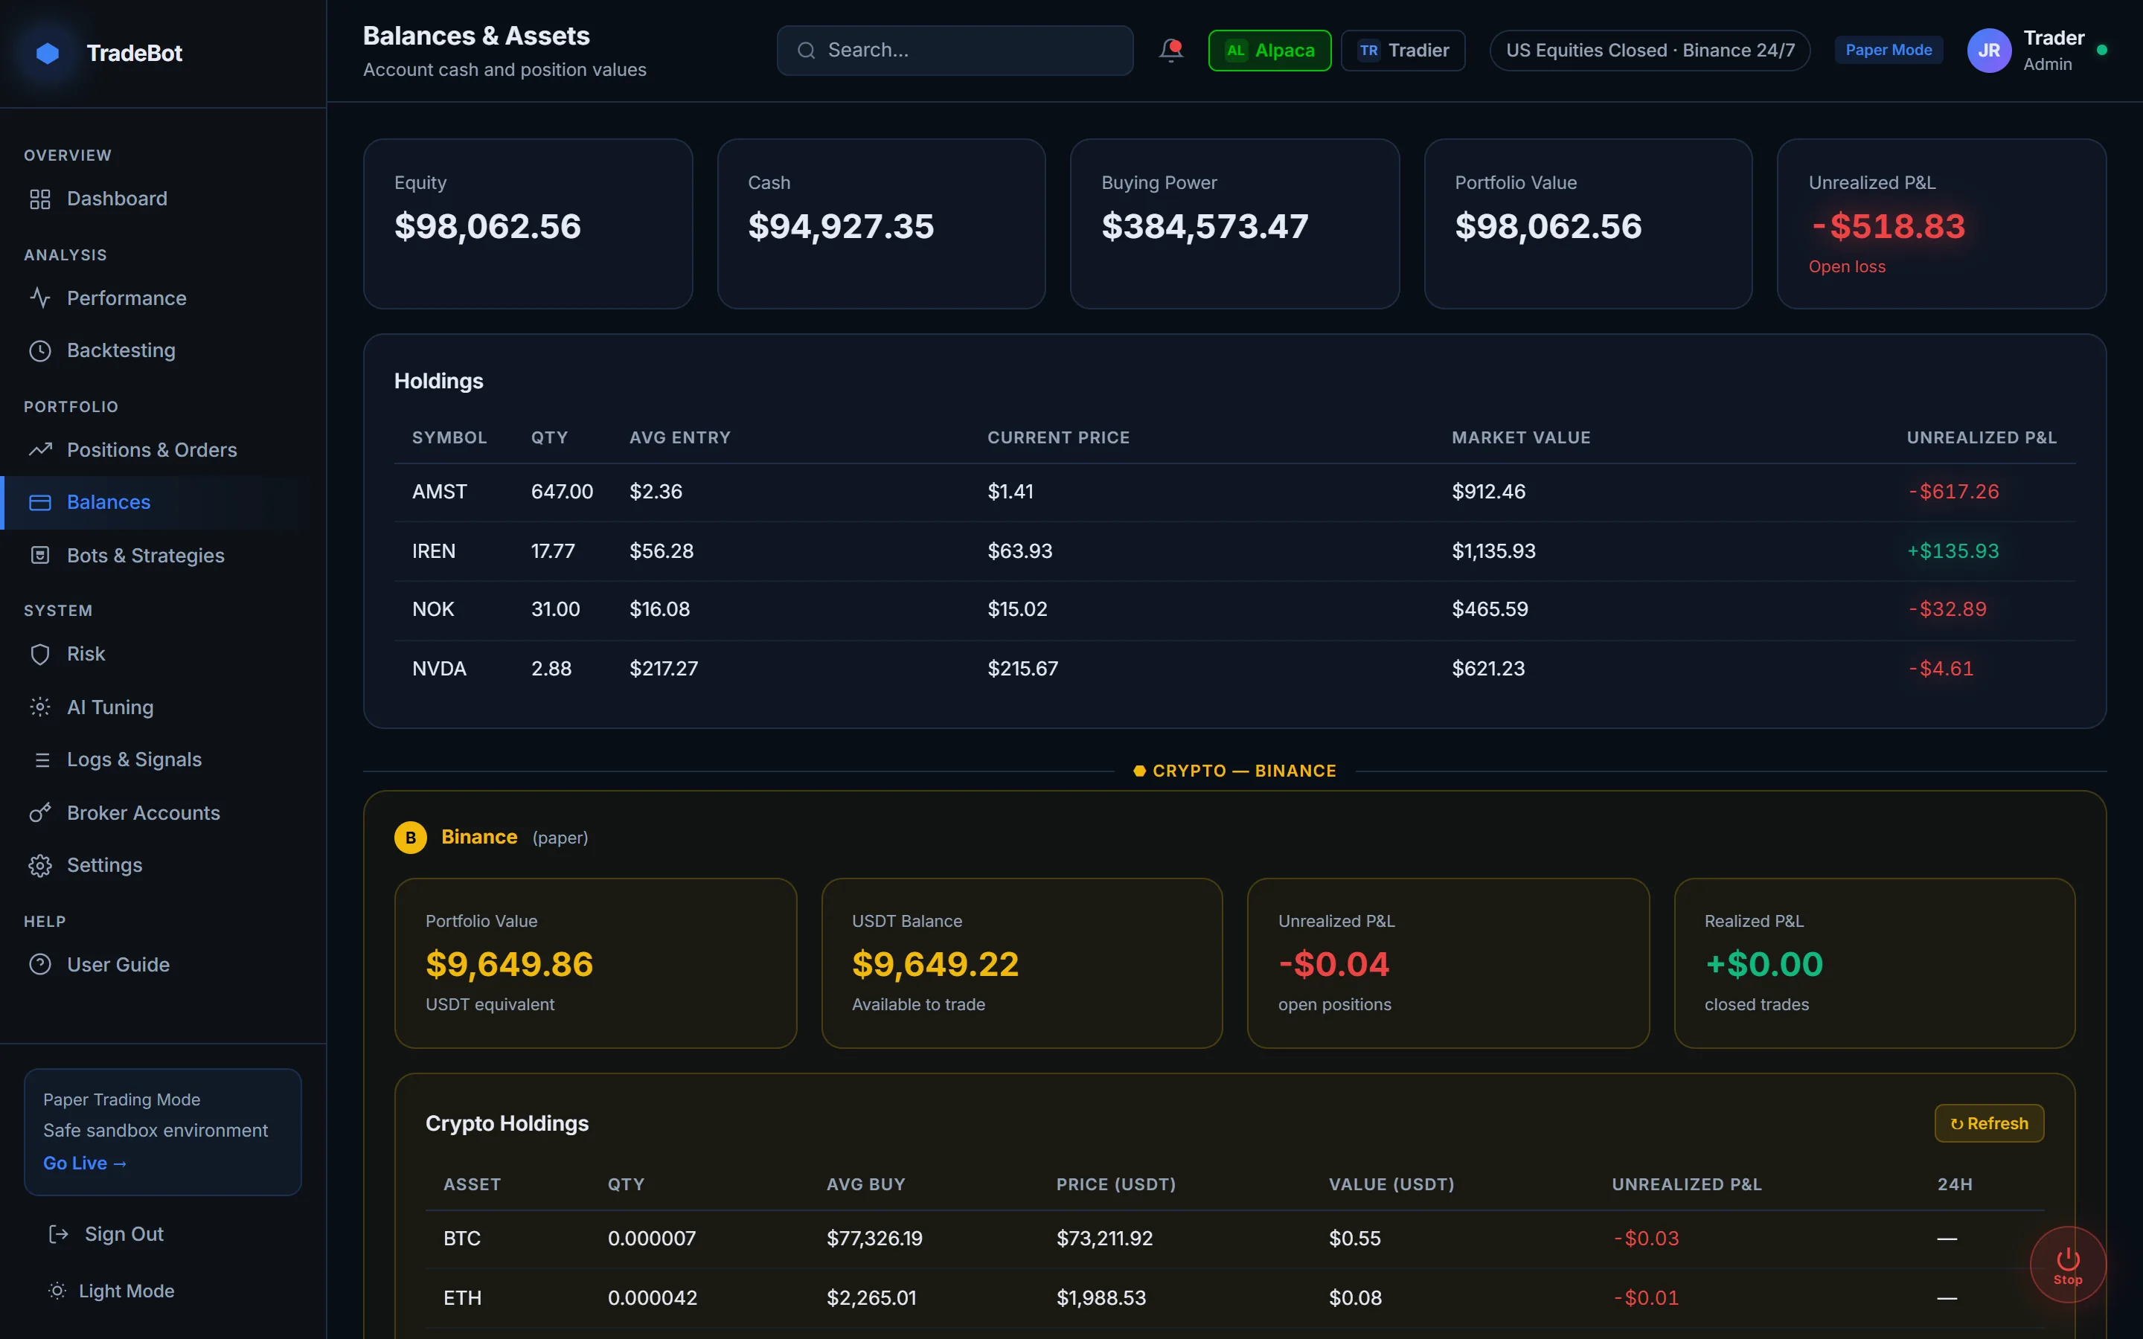Screen dimensions: 2143x1339
Task: Go to Broker Accounts
Action: [163, 813]
